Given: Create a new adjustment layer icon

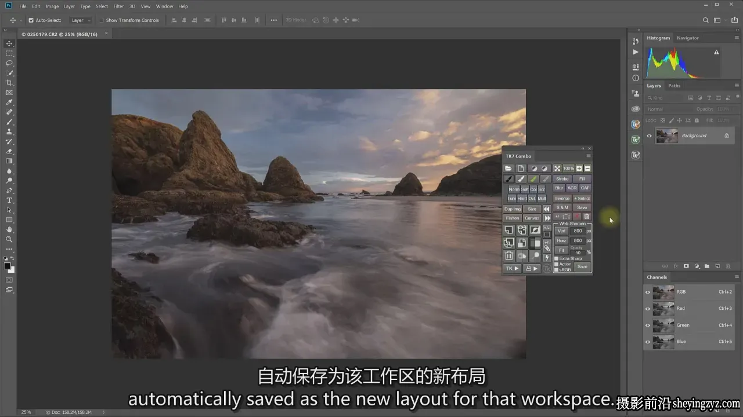Looking at the screenshot, I should [697, 266].
